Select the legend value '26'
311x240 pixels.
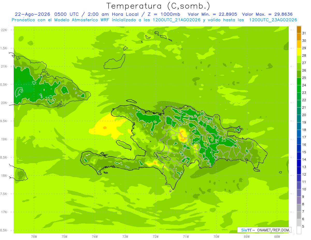tap(304, 70)
